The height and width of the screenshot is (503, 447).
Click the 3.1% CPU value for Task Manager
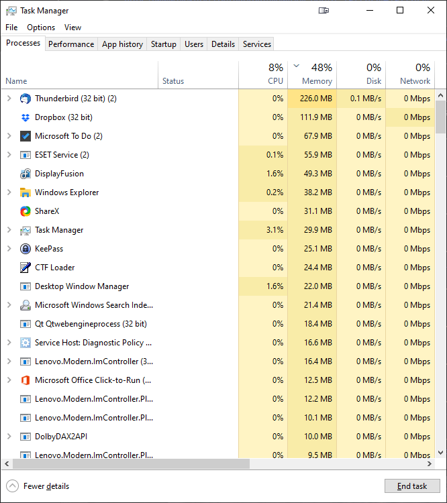point(275,230)
